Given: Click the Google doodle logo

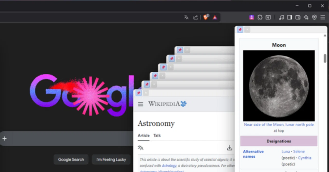Looking at the screenshot, I should (82, 95).
